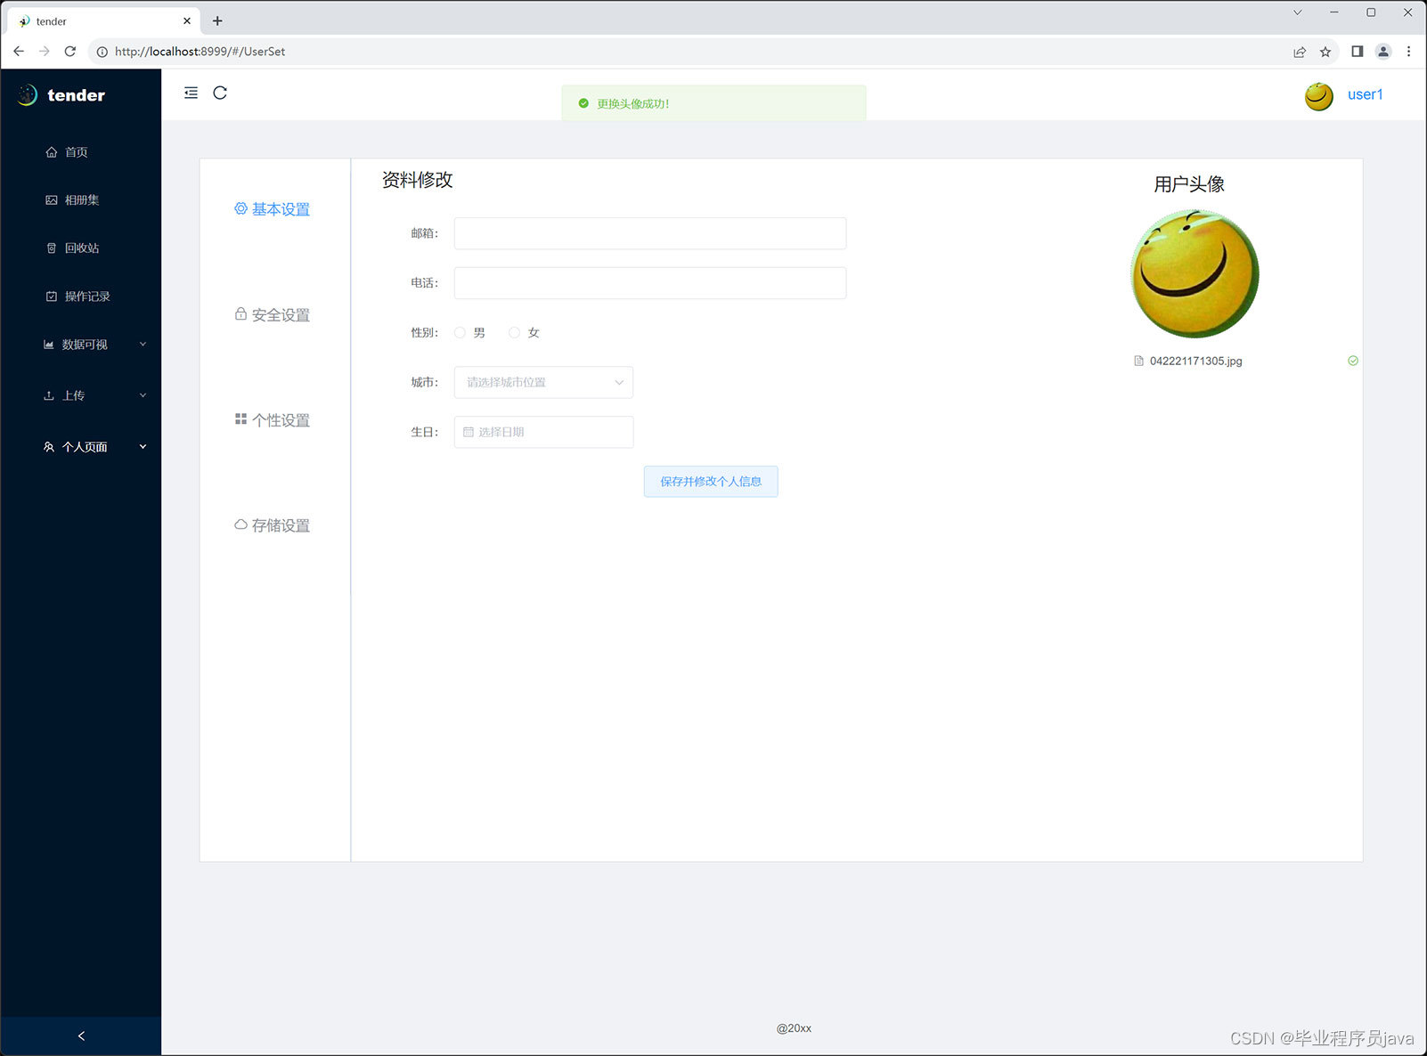
Task: Open the 回收站 recycle bin menu item
Action: point(80,248)
